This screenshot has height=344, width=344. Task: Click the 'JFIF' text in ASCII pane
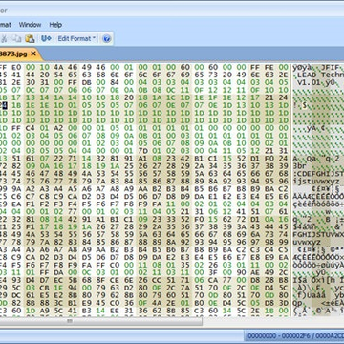[x=332, y=67]
